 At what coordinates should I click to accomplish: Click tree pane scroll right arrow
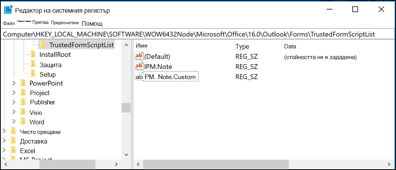[116, 164]
